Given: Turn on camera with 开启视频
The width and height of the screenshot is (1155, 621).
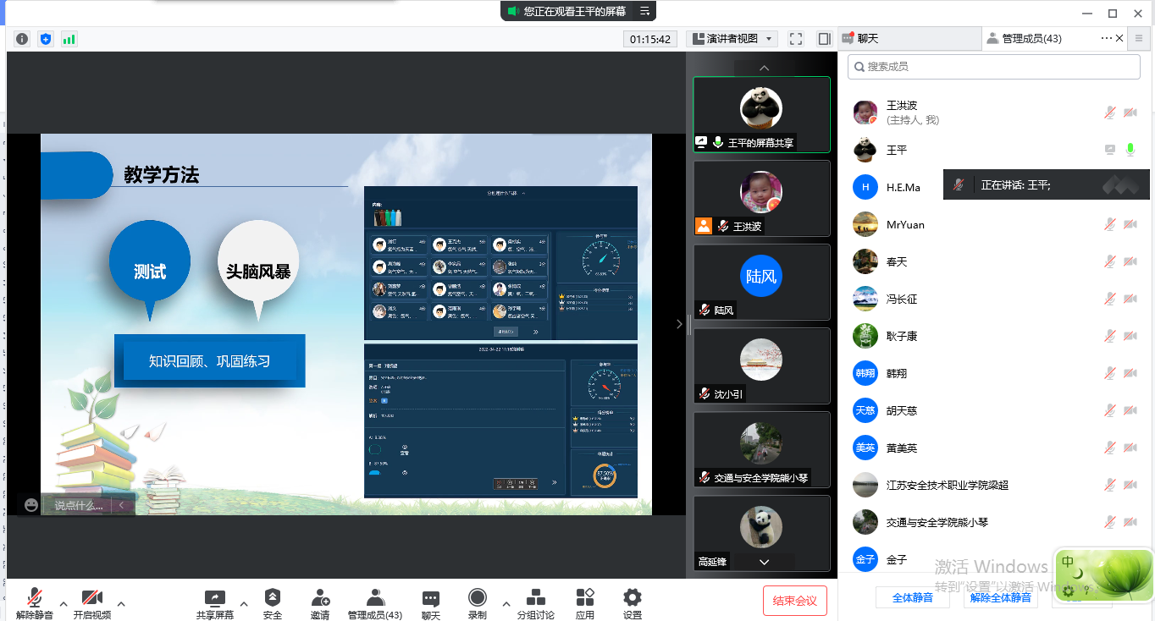Looking at the screenshot, I should [92, 598].
